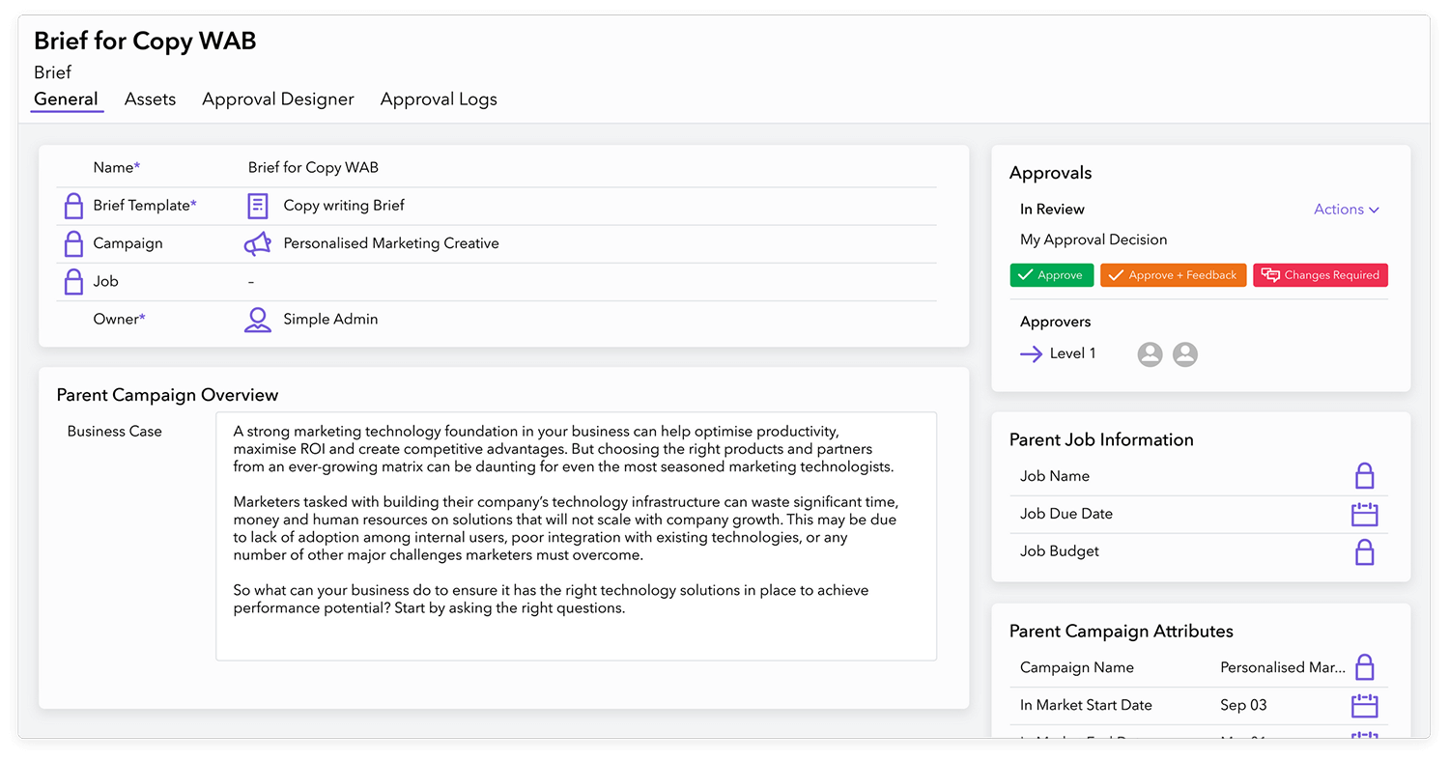Click inside the Business Case text area
The width and height of the screenshot is (1449, 760).
point(576,536)
